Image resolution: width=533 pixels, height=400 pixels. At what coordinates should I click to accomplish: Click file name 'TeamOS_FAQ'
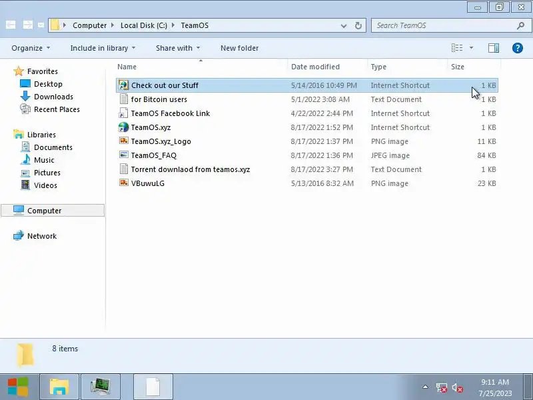pos(154,155)
